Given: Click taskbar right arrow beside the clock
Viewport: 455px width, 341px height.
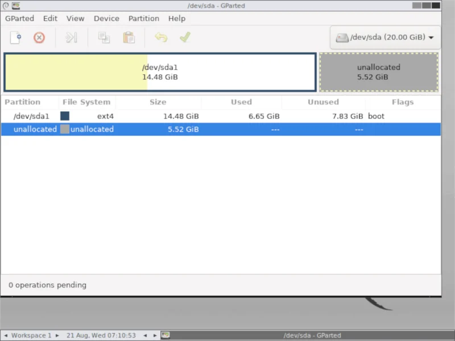Looking at the screenshot, I should [155, 335].
